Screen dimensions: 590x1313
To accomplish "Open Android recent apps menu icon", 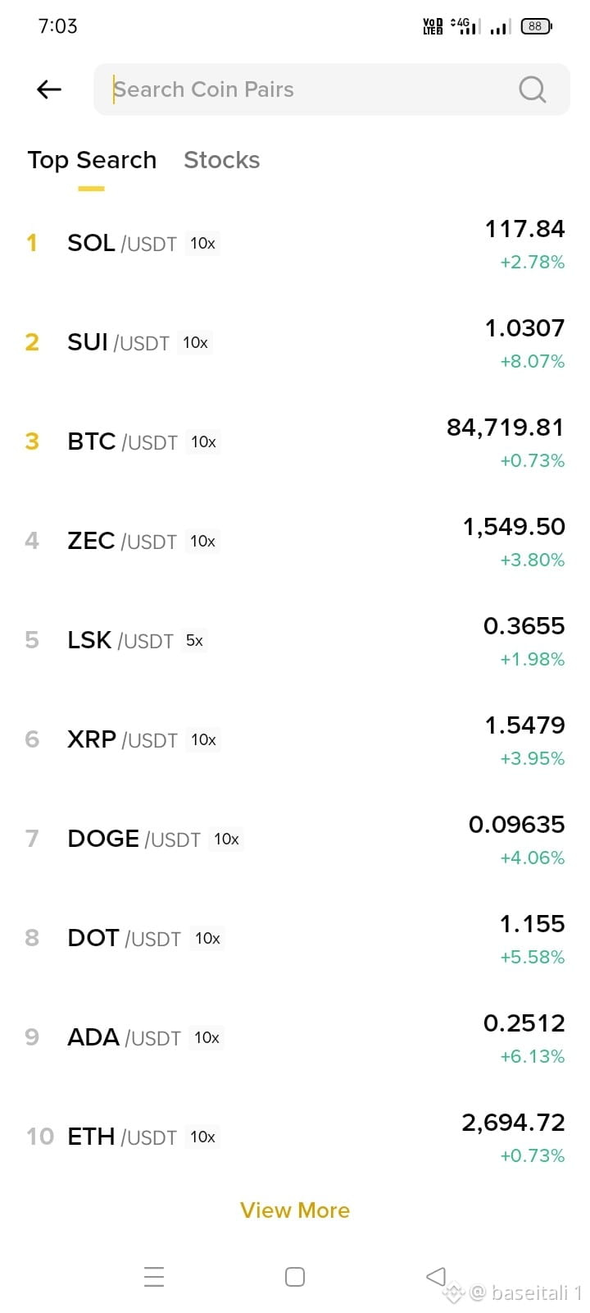I will tap(154, 1277).
